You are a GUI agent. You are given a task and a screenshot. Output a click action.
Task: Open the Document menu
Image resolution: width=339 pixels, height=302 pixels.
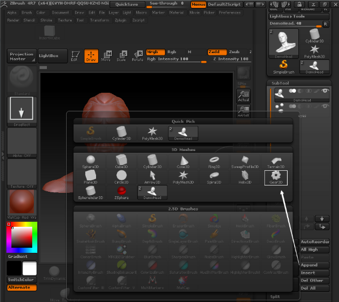point(60,12)
